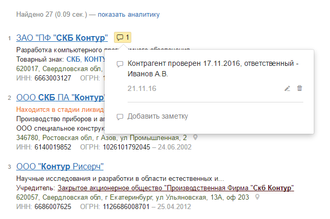Image resolution: width=330 pixels, height=219 pixels.
Task: Delete the note with the trash icon
Action: click(x=300, y=88)
